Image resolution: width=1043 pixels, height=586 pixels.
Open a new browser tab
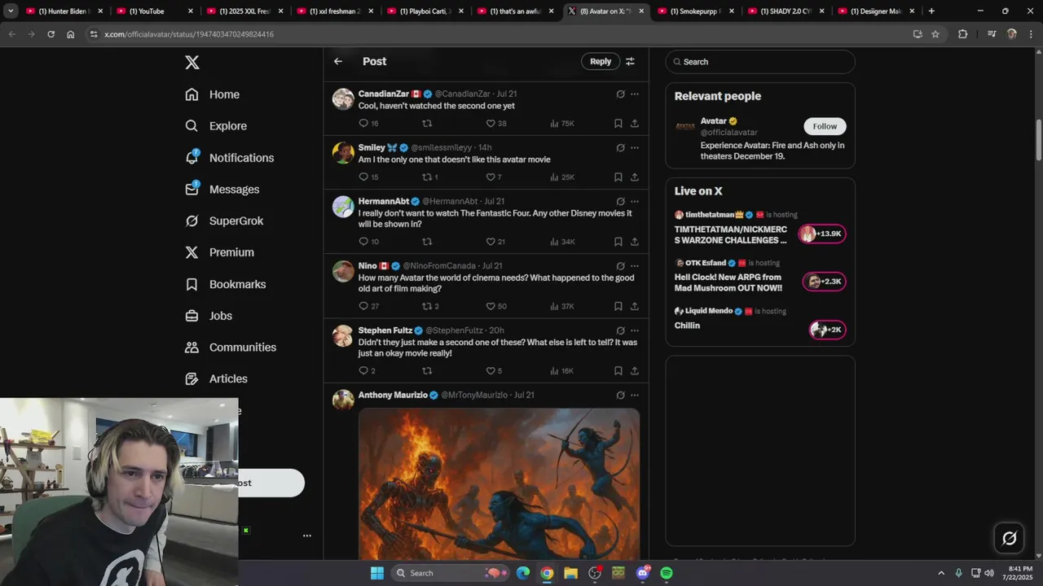(931, 11)
